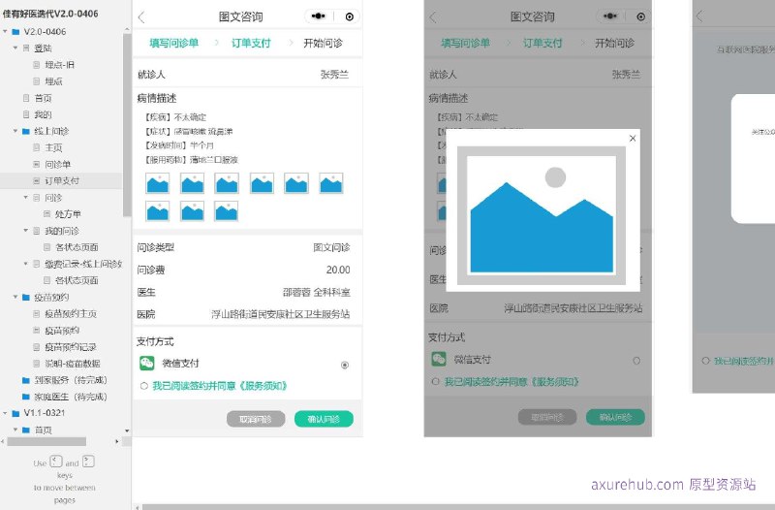Click three-dot capsule menu in dimmed second phone

[x=610, y=16]
